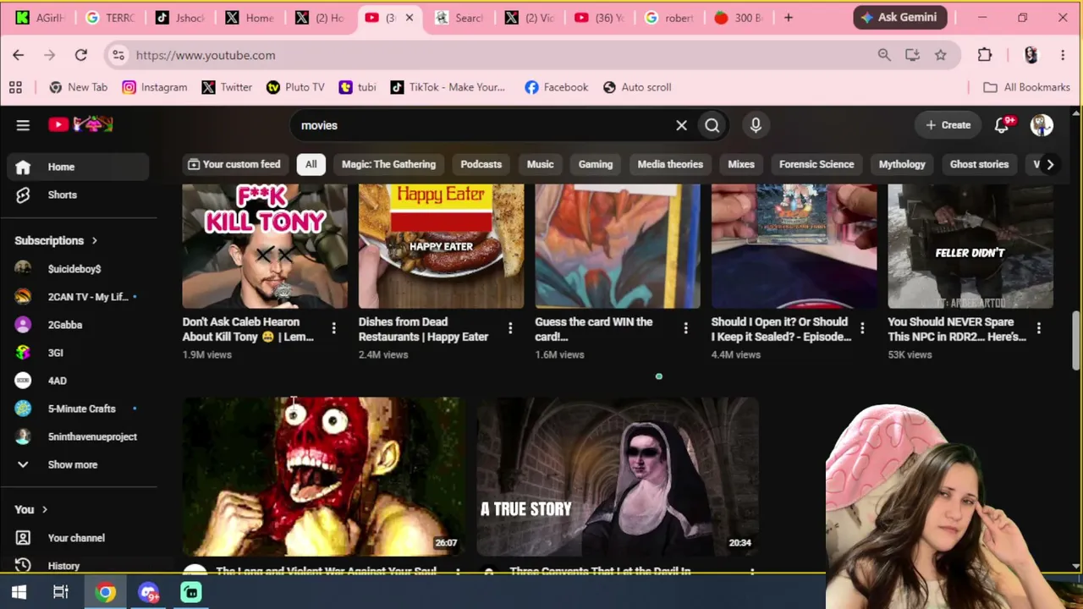Start voice search with the microphone
The height and width of the screenshot is (609, 1083).
click(756, 125)
